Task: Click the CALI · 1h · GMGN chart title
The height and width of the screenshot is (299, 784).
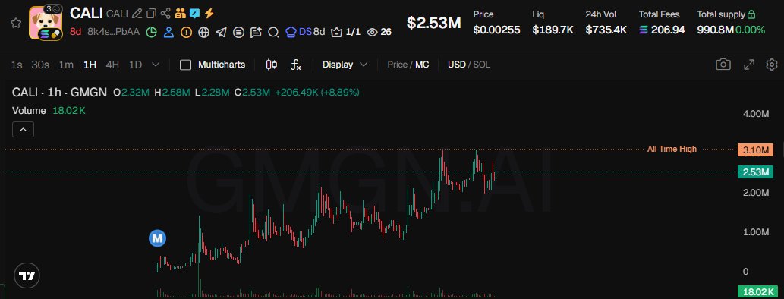Action: [x=59, y=93]
